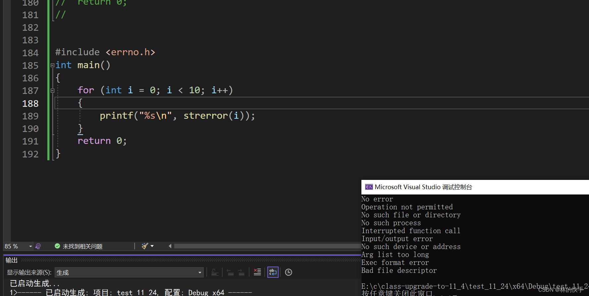Open the output source dropdown showing 生成
Screen dimensions: 589x296
coord(129,273)
